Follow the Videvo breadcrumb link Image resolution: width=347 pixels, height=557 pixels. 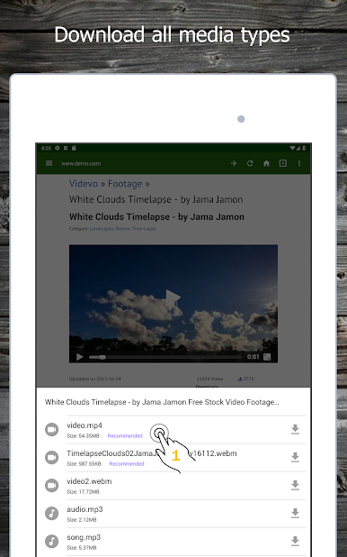[84, 184]
